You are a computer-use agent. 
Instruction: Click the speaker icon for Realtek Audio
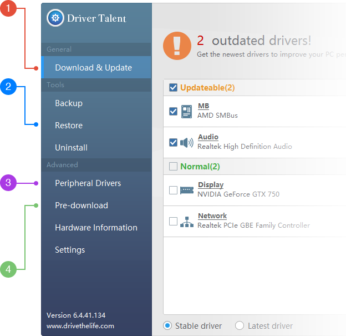pyautogui.click(x=187, y=143)
